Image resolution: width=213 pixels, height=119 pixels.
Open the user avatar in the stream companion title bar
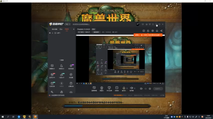[137, 24]
